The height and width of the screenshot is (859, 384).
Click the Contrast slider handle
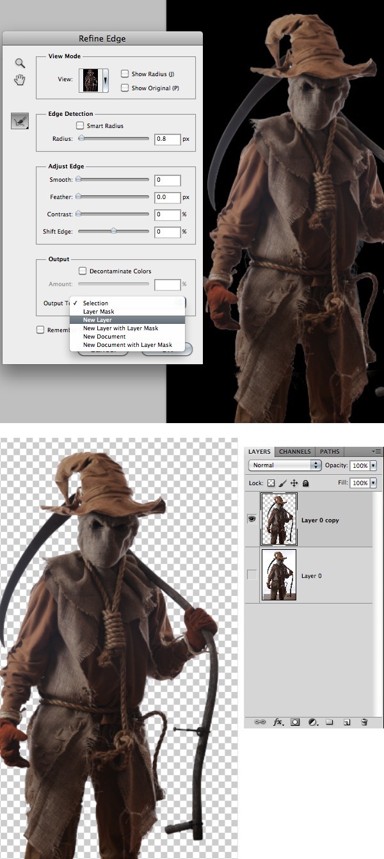(x=79, y=214)
